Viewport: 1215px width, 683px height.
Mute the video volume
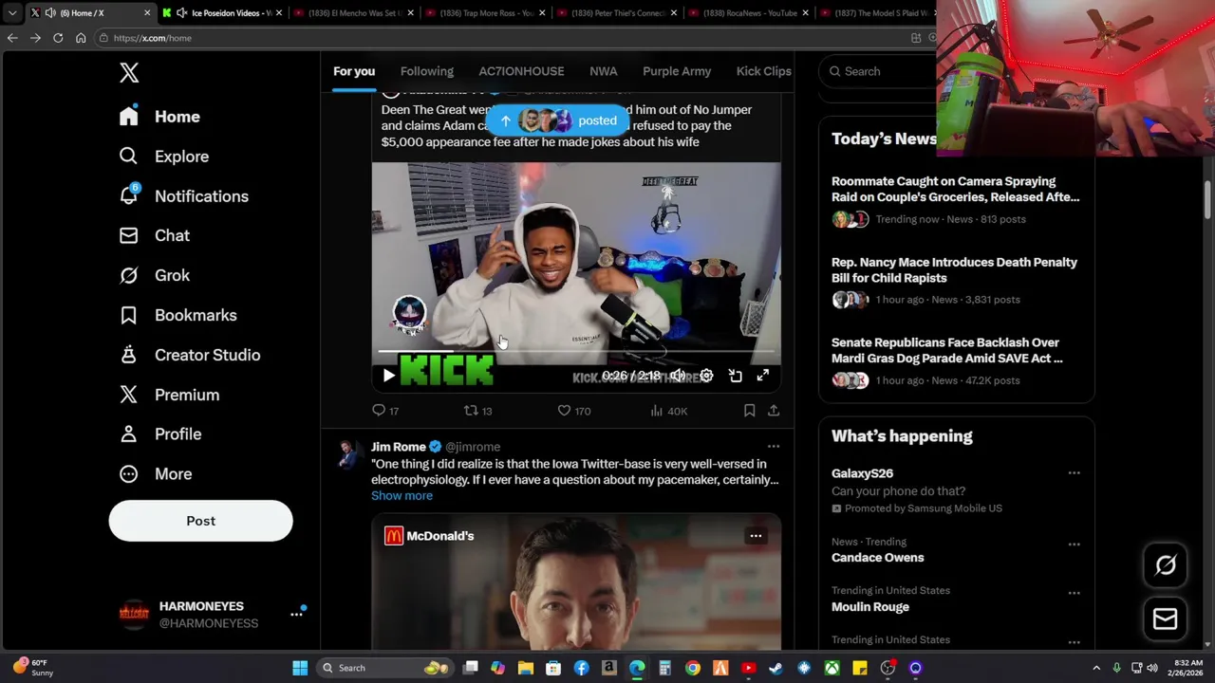(x=678, y=377)
